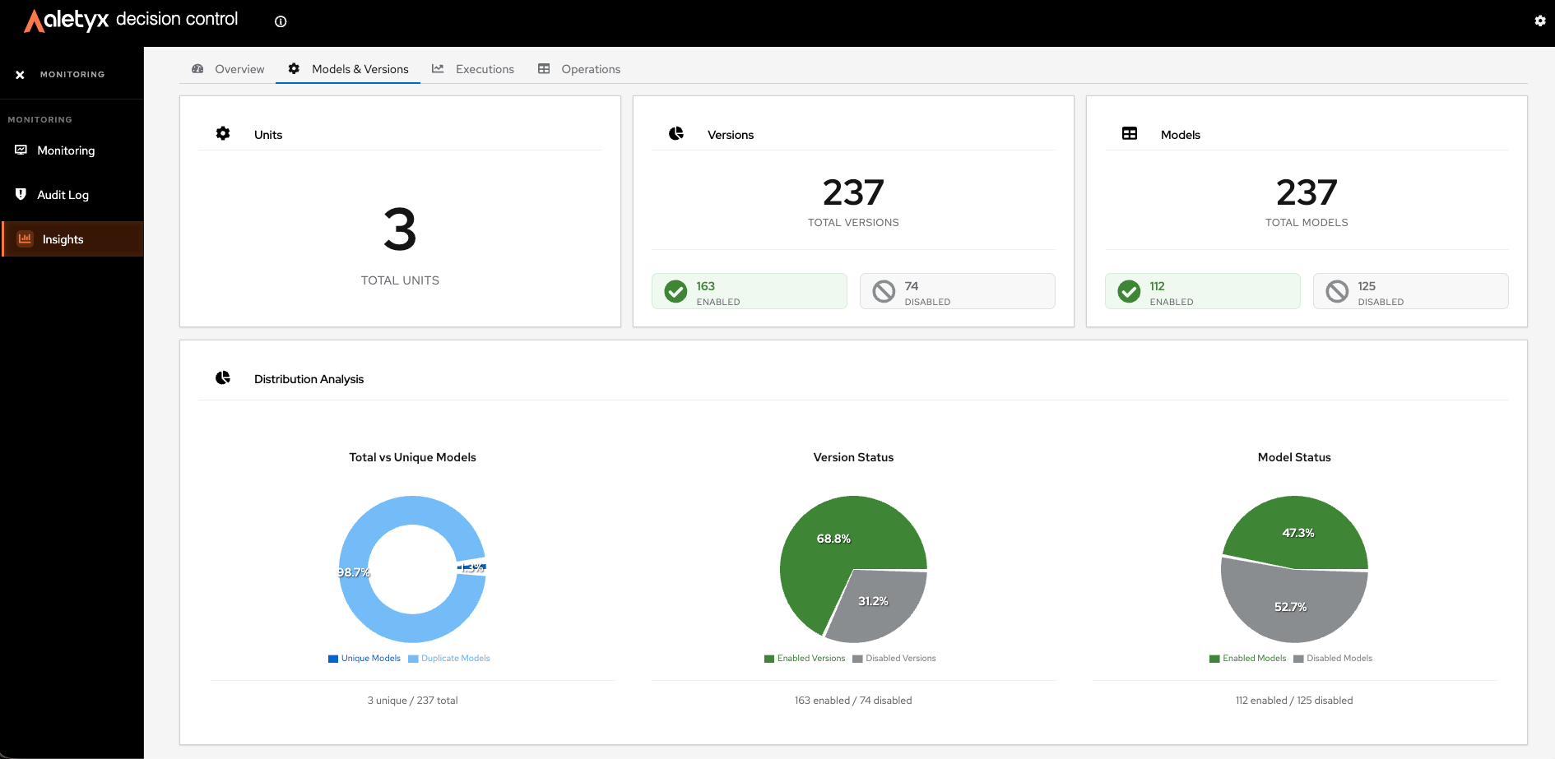1555x759 pixels.
Task: Click the Insights chart icon
Action: click(x=25, y=238)
